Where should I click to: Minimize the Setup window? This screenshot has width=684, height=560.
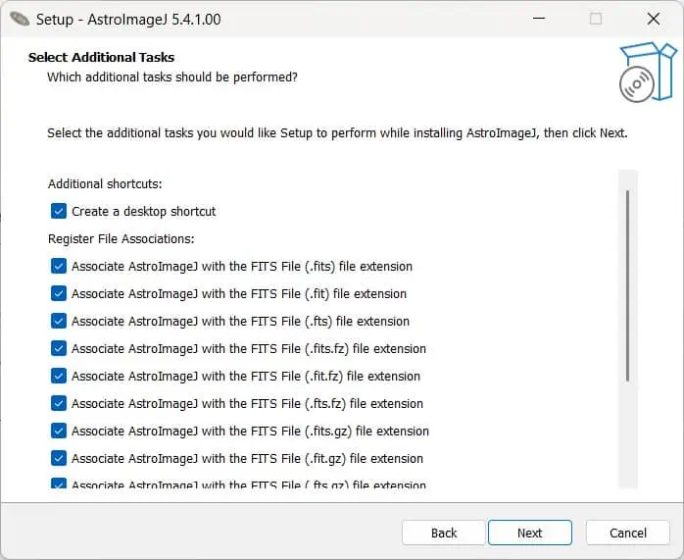539,19
